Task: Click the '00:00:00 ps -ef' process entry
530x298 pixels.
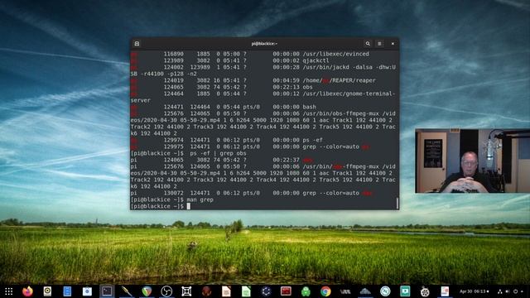Action: pos(297,140)
